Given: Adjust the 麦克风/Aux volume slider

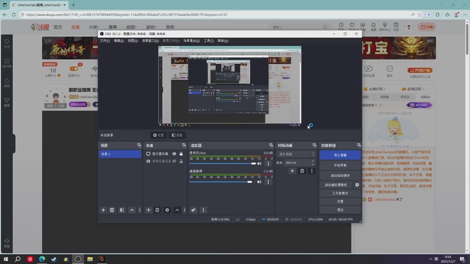Looking at the screenshot, I should click(x=222, y=164).
